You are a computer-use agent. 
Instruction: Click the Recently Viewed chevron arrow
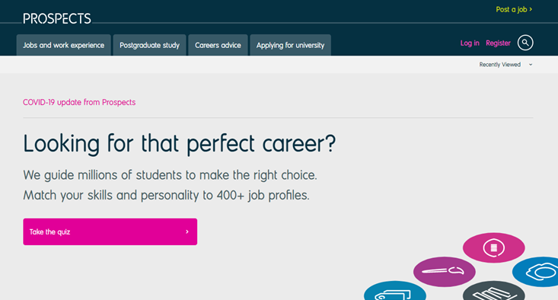(531, 65)
